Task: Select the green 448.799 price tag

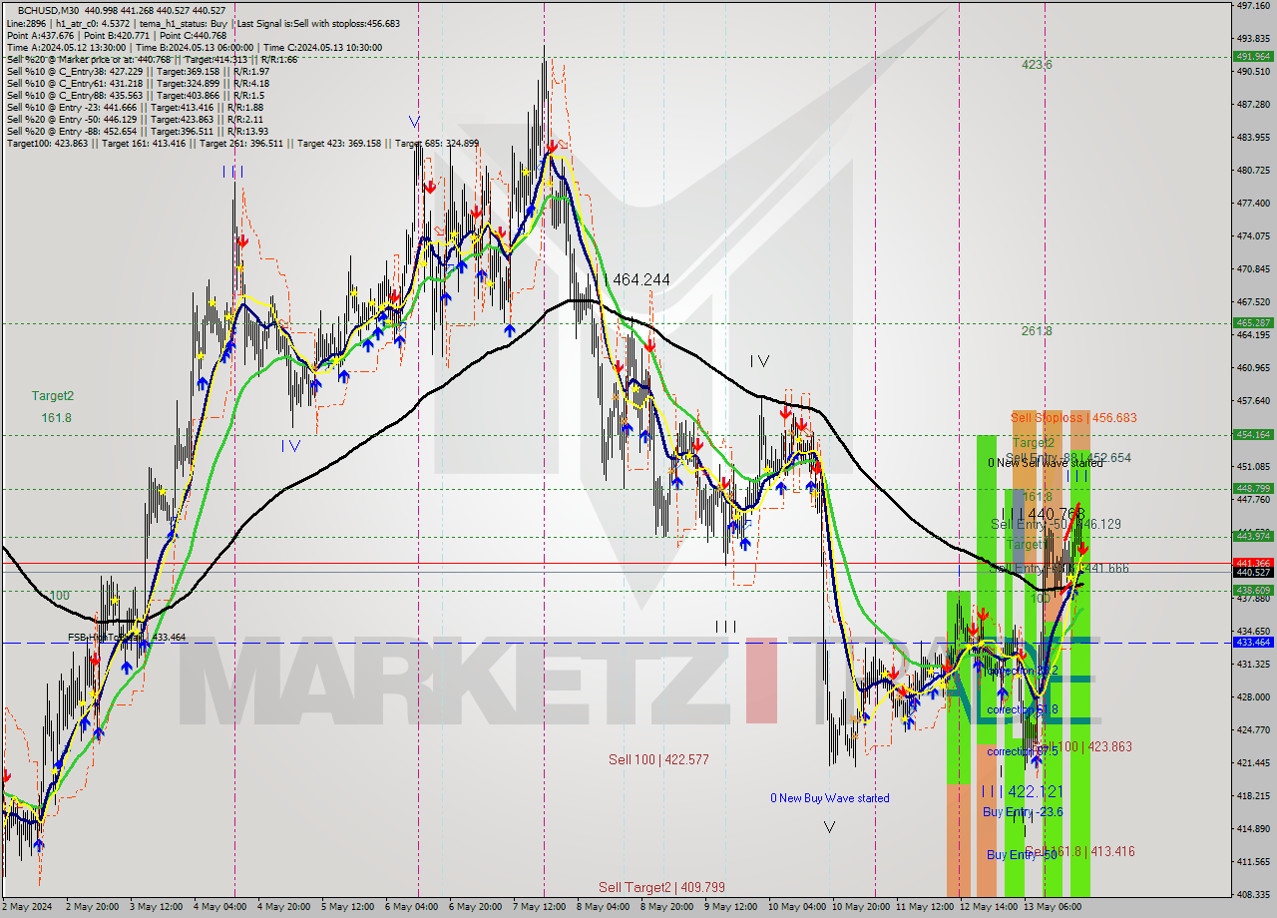Action: pyautogui.click(x=1254, y=489)
